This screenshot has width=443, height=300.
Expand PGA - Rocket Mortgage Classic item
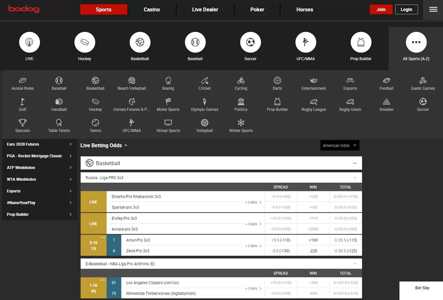[x=40, y=156]
